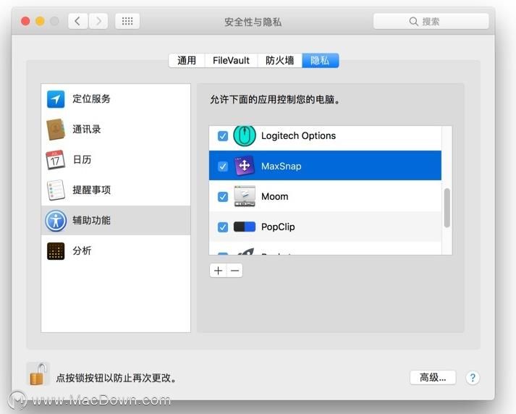516x414 pixels.
Task: Close the window with the red button
Action: click(x=25, y=22)
